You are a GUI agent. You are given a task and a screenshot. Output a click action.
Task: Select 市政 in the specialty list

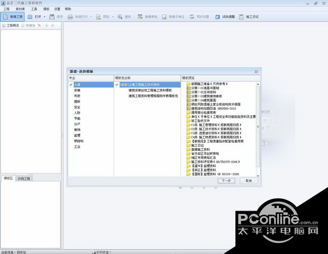pyautogui.click(x=77, y=96)
